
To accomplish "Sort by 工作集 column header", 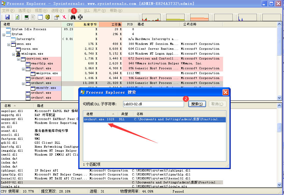I will point(110,24).
